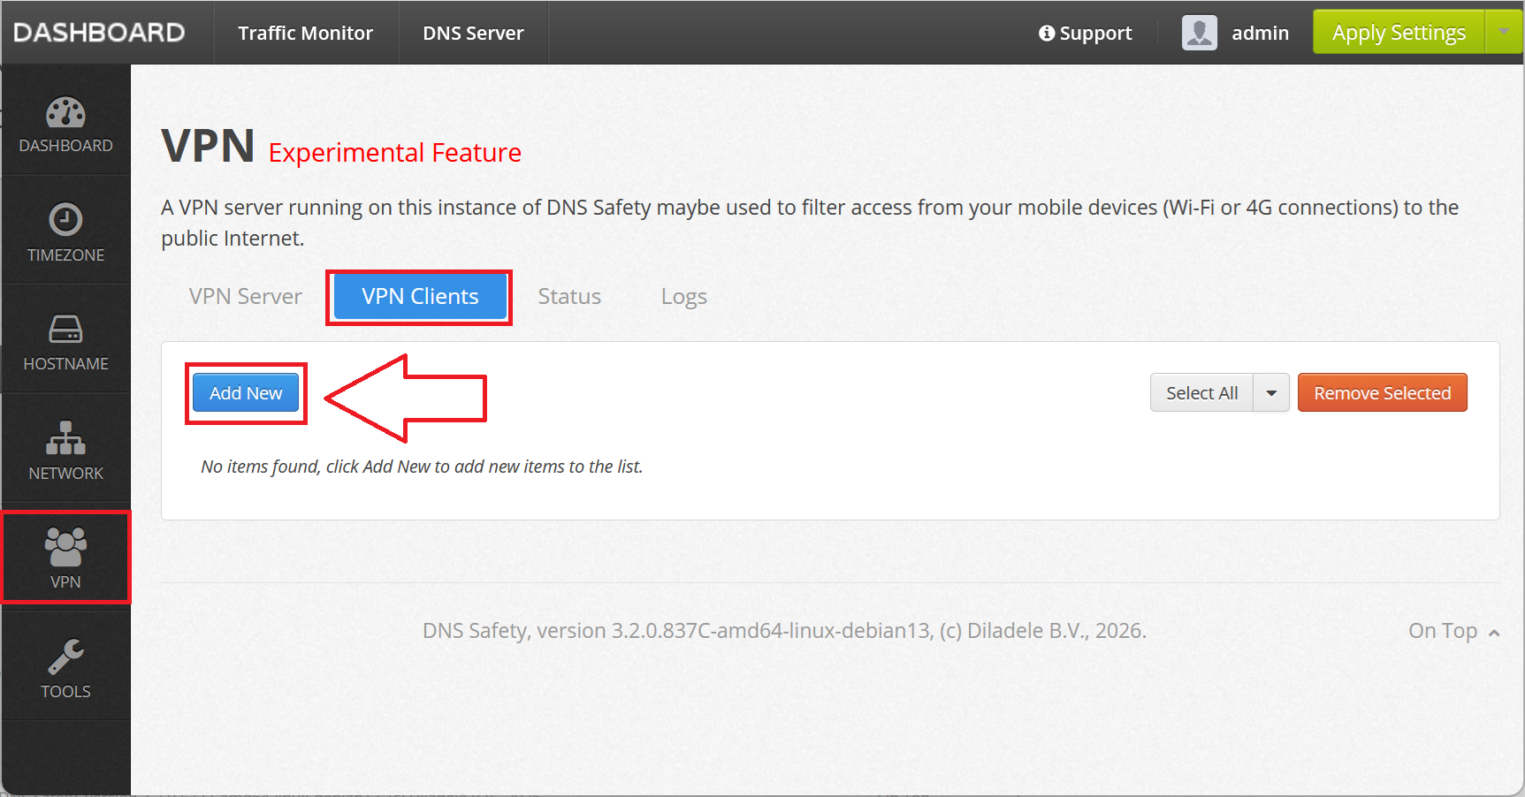1525x797 pixels.
Task: Open the Tools wrench icon
Action: [65, 657]
